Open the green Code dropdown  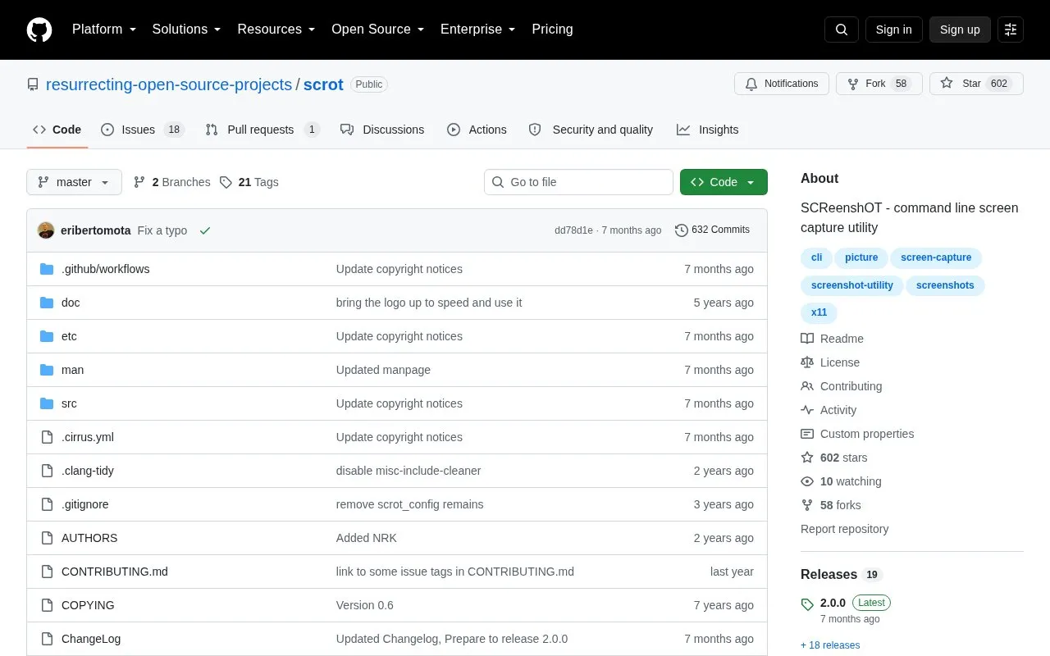click(724, 182)
